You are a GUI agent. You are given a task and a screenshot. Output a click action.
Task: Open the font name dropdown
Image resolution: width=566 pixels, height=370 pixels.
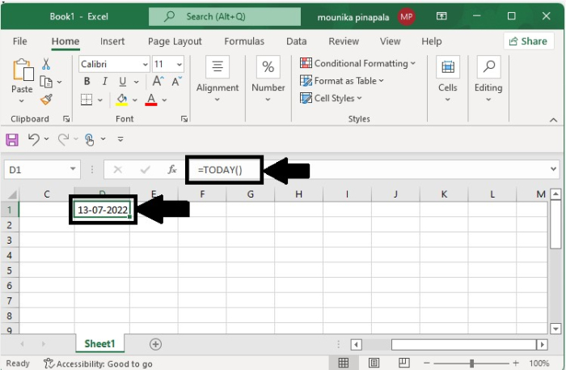pyautogui.click(x=145, y=64)
